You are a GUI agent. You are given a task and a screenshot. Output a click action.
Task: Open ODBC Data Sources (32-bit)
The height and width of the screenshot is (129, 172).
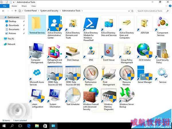(x=55, y=76)
